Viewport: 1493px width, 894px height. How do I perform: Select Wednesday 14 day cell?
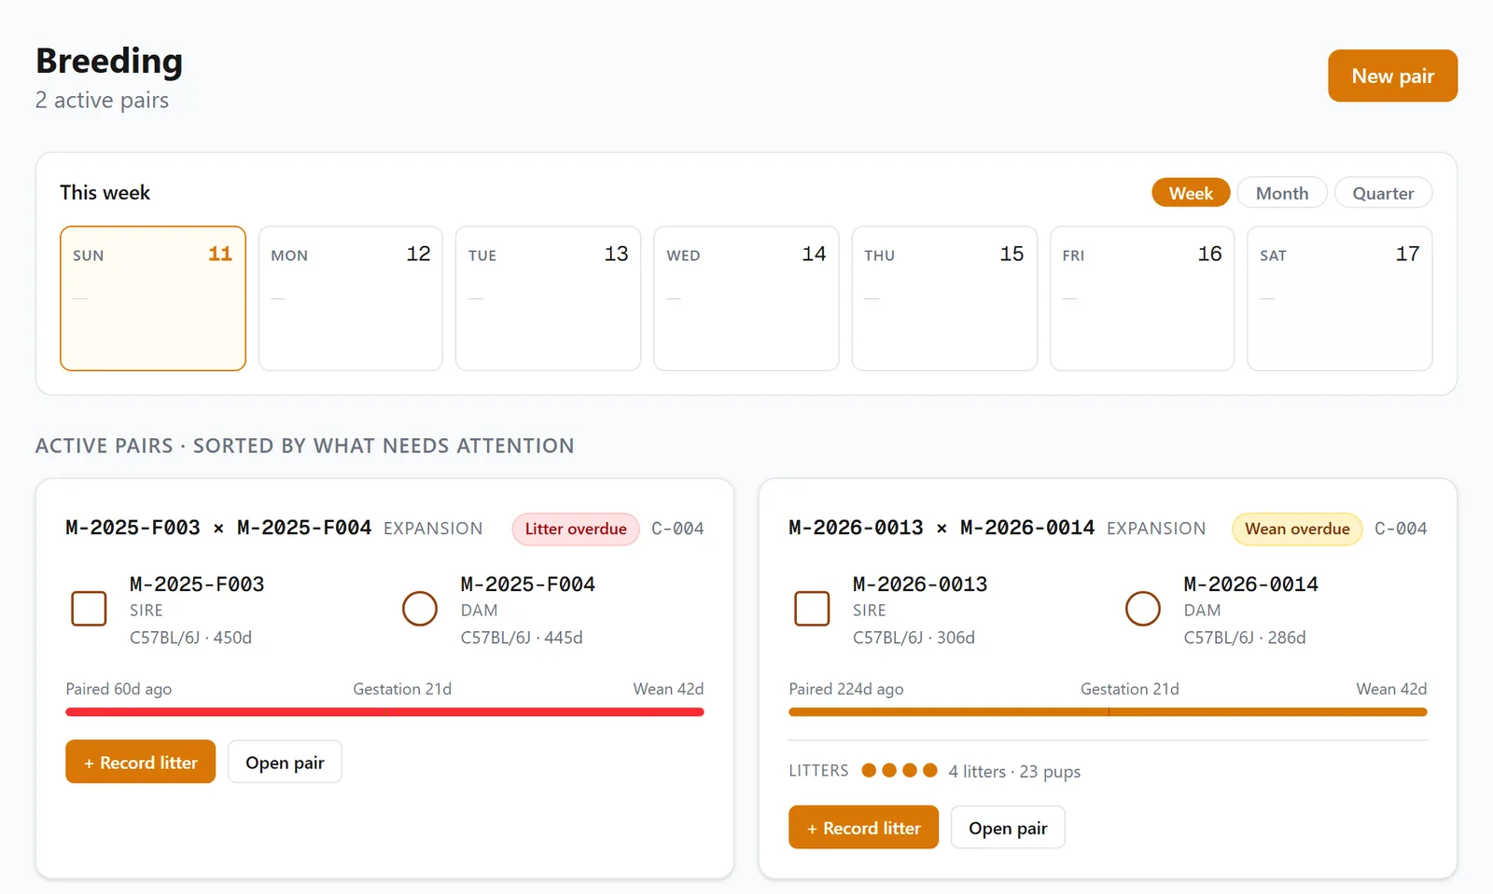point(746,298)
